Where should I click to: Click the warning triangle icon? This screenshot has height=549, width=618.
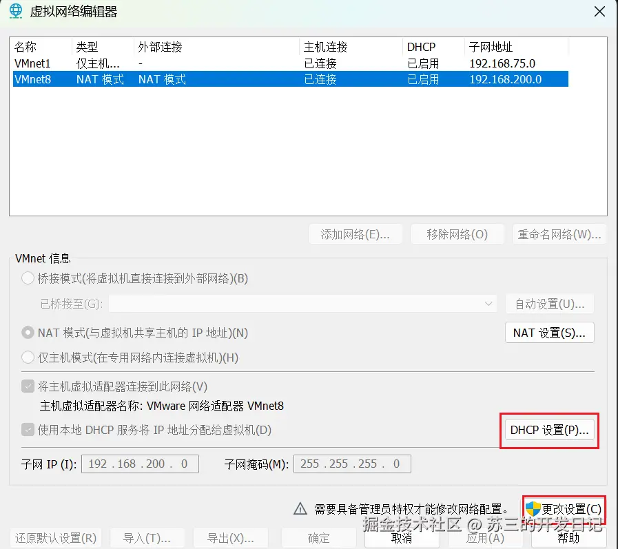pos(300,508)
